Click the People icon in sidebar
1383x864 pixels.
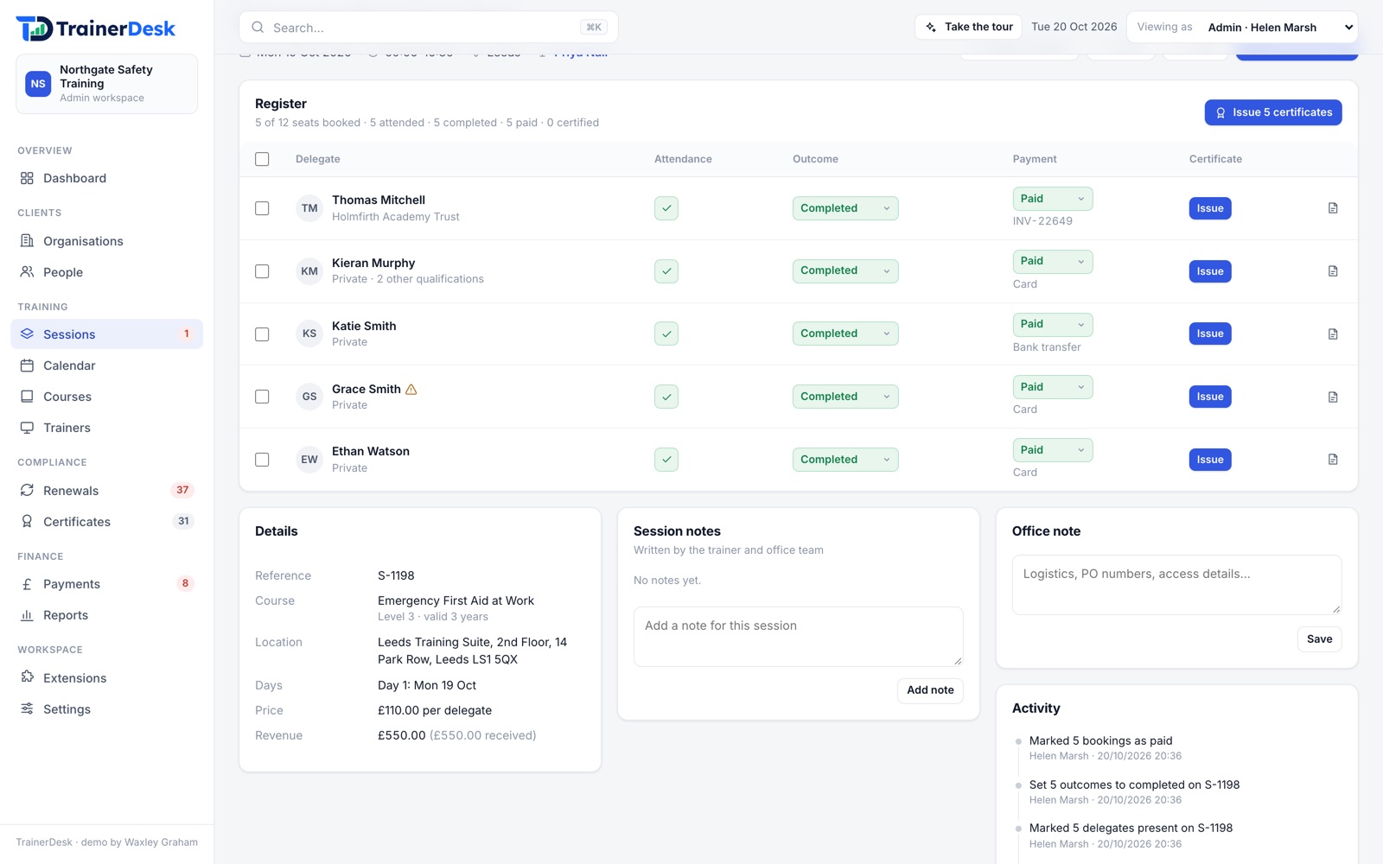click(27, 272)
